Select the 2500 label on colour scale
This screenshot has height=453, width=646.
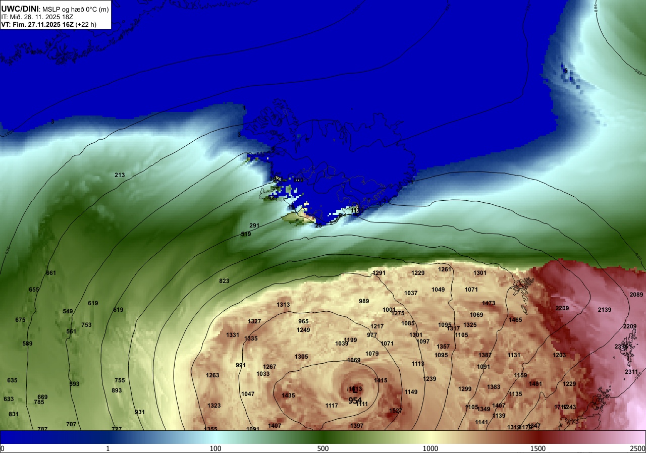637,448
